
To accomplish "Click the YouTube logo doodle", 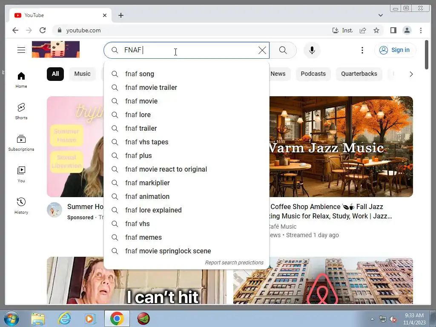I will 56,49.
